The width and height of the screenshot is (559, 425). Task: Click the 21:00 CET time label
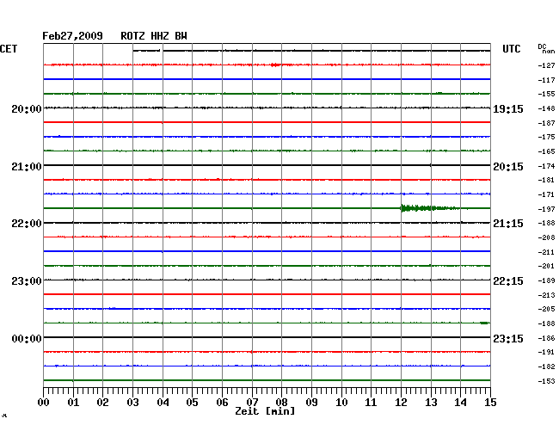pyautogui.click(x=27, y=167)
